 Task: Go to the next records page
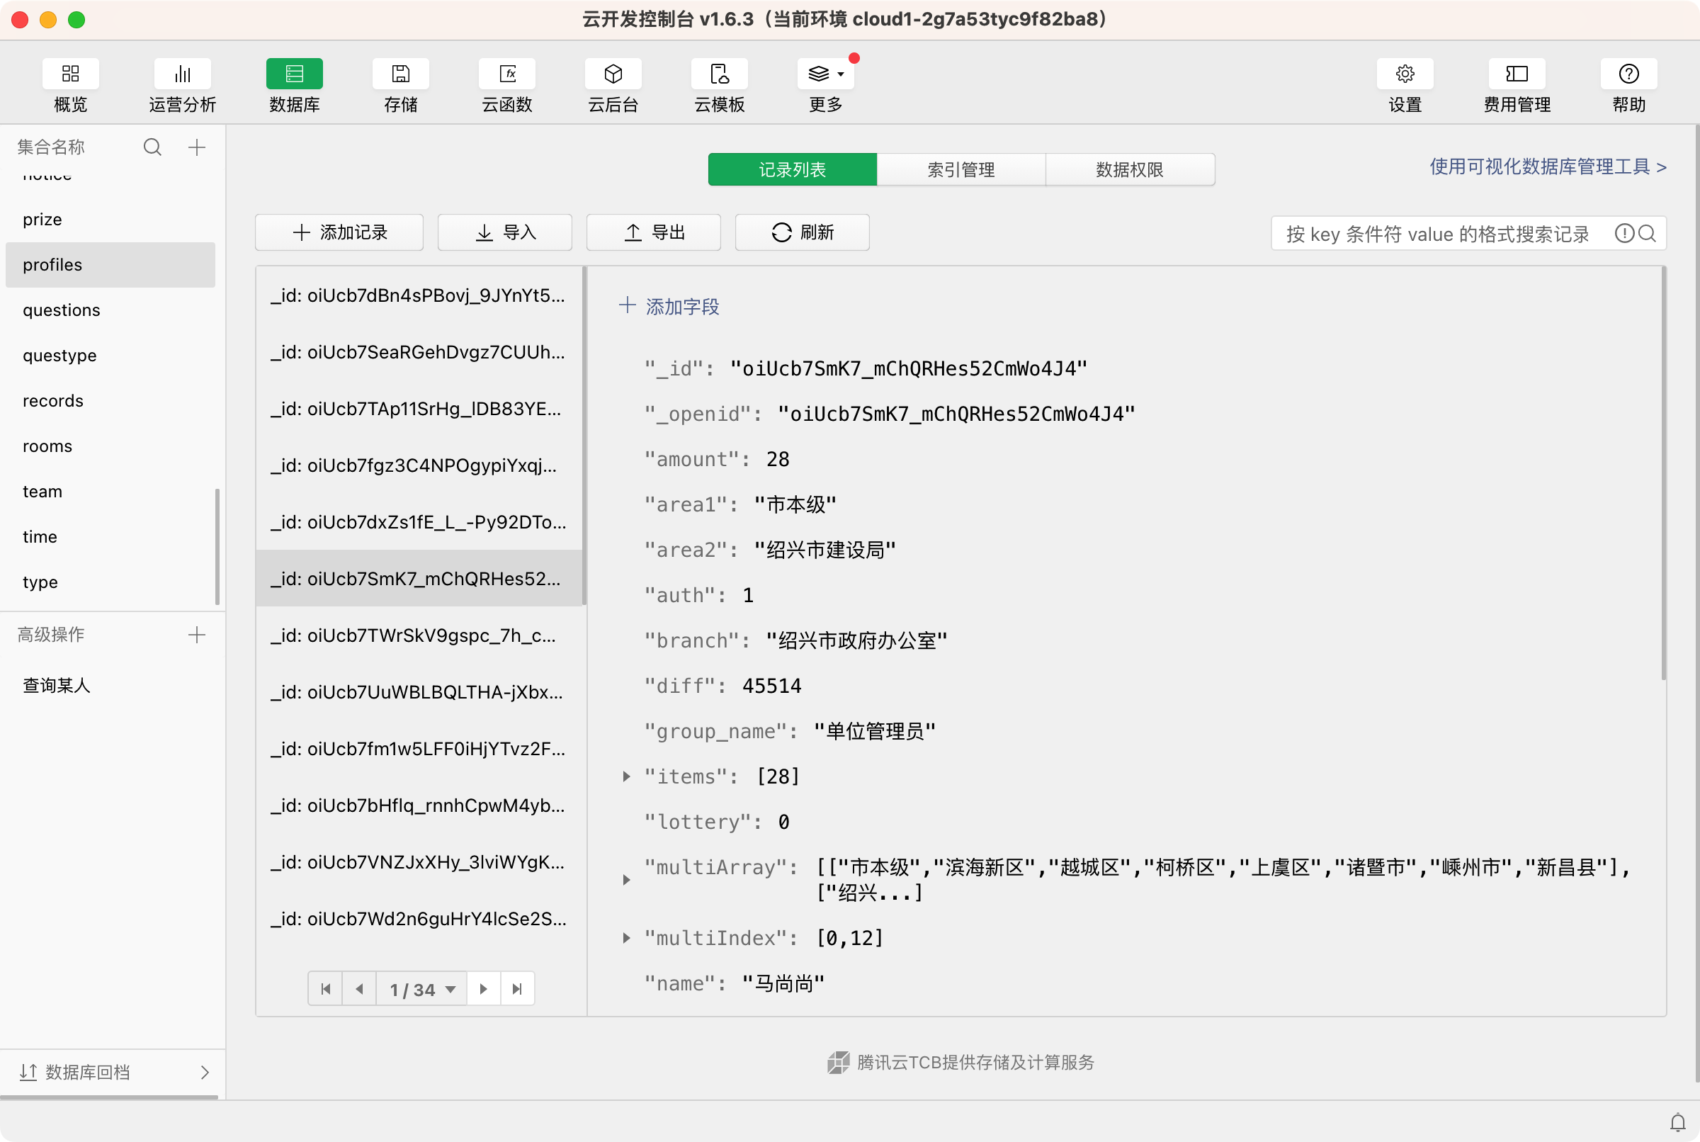(x=483, y=989)
